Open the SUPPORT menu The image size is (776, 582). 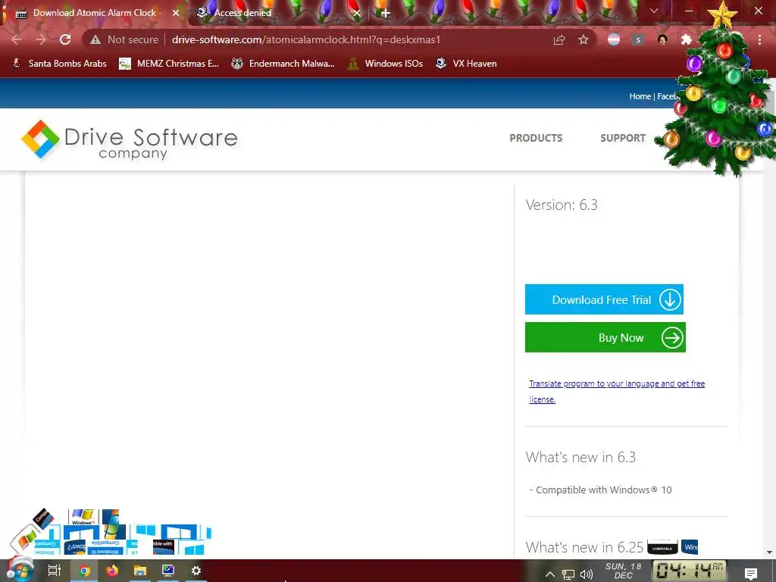(x=623, y=138)
